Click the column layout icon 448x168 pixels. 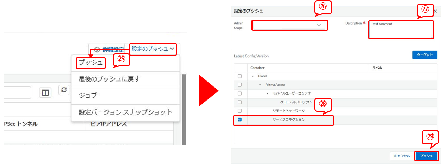click(45, 92)
